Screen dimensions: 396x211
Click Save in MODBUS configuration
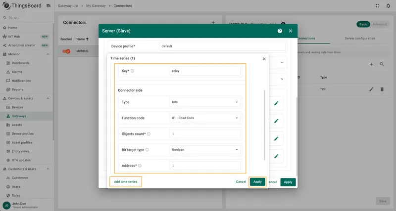tap(383, 201)
